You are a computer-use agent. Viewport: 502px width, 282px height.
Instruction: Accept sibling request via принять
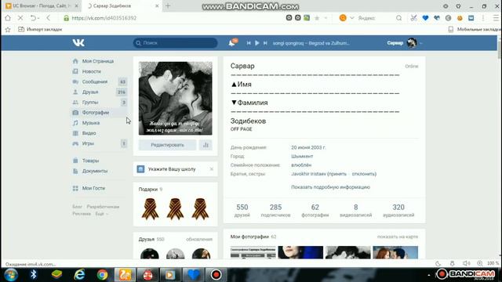click(337, 174)
